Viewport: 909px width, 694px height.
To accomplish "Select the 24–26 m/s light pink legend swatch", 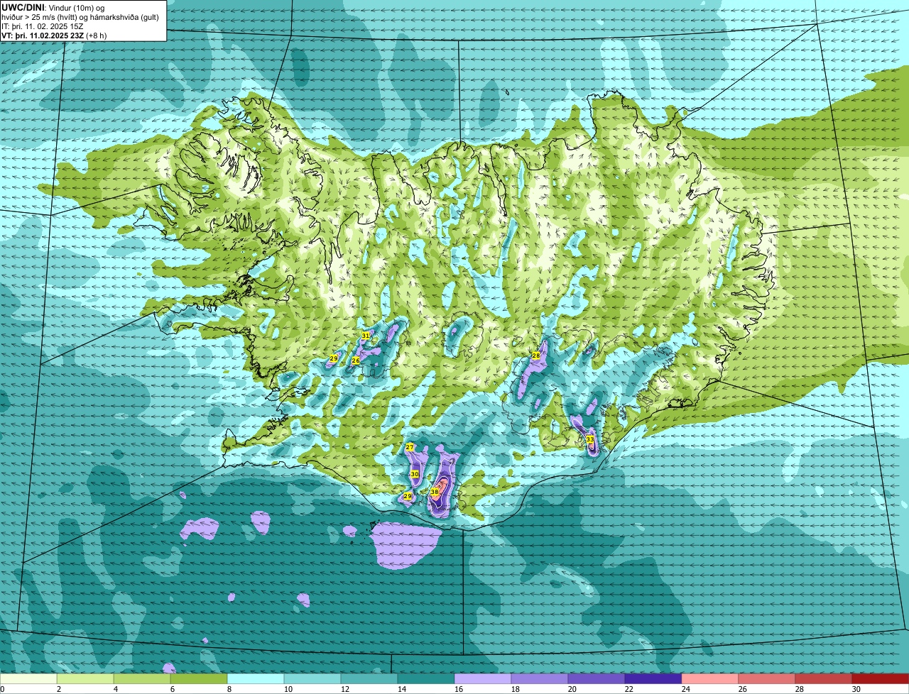I will [710, 678].
